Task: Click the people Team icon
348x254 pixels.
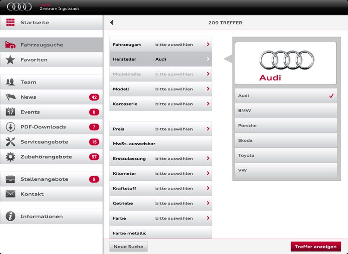Action: tap(10, 82)
